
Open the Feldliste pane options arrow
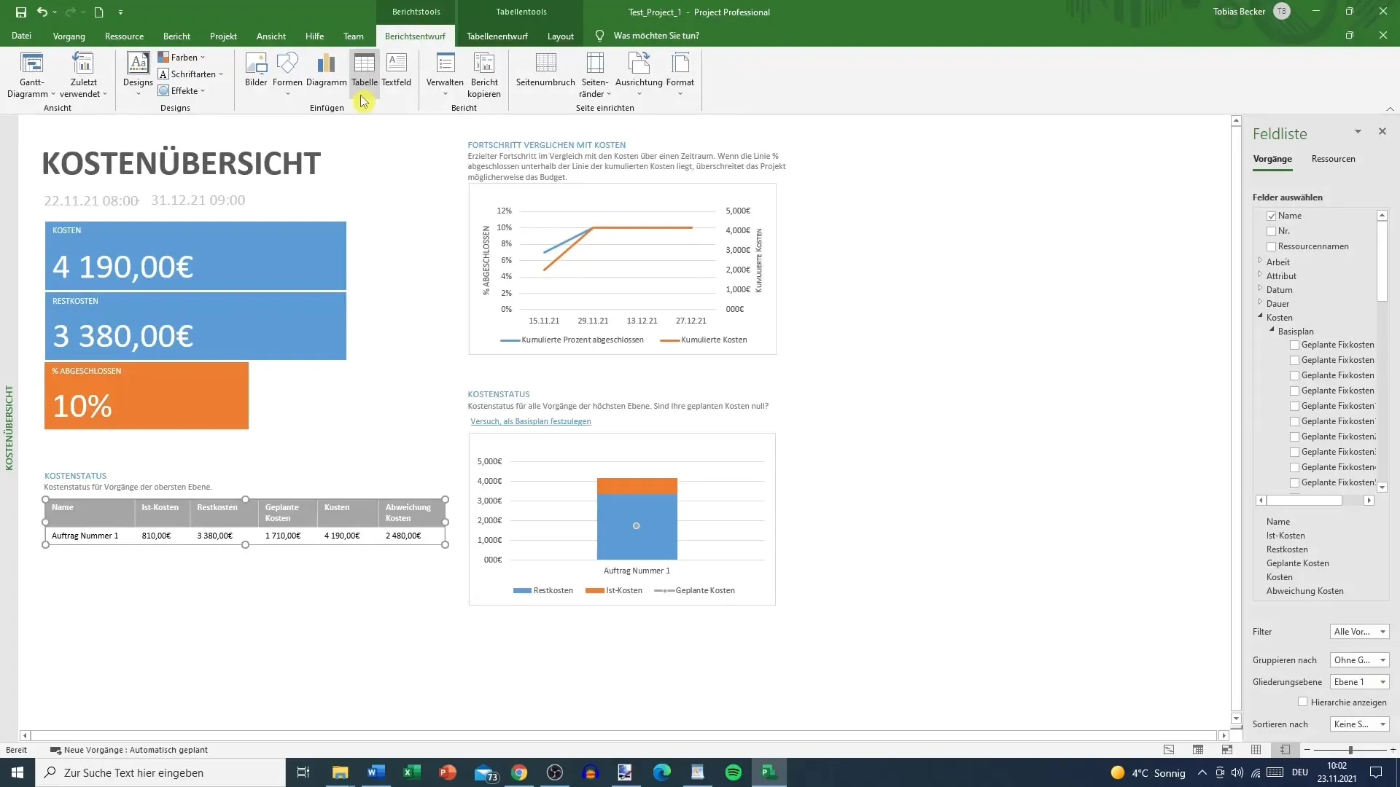tap(1358, 131)
